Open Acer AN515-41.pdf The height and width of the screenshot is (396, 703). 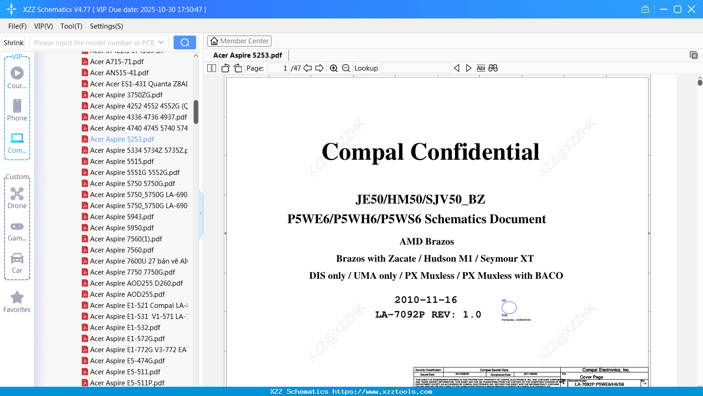coord(120,72)
